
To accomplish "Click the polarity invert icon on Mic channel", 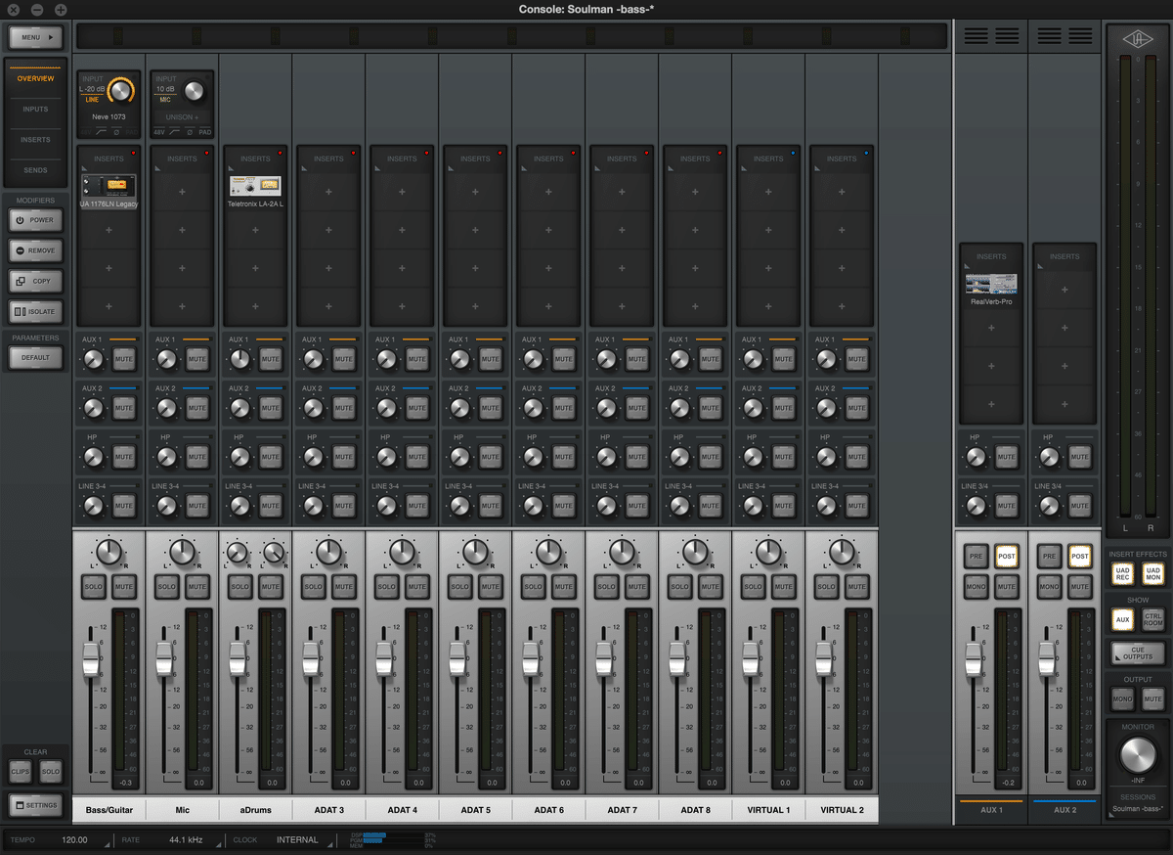I will [x=189, y=132].
